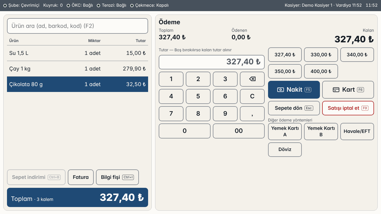Image resolution: width=381 pixels, height=214 pixels.
Task: Focus the Ürün ara search field
Action: 78,26
